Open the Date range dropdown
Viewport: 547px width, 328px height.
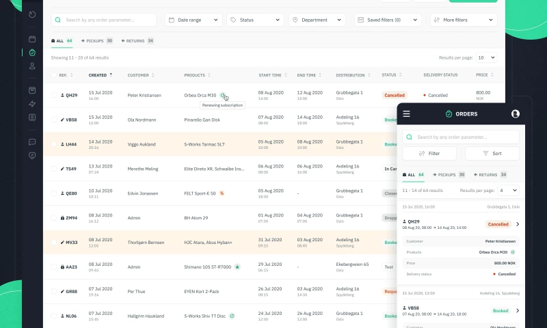coord(194,20)
